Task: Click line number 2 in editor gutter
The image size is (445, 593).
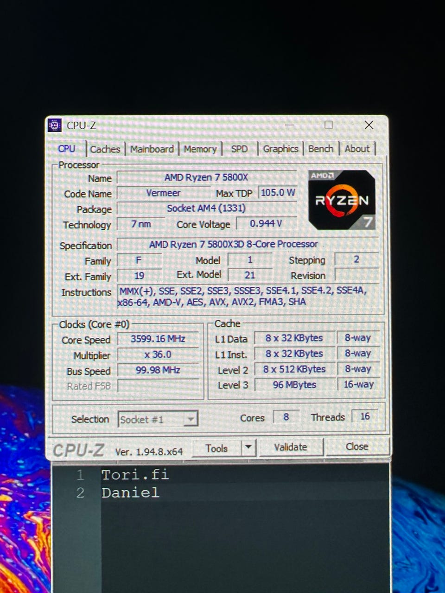Action: pyautogui.click(x=80, y=492)
